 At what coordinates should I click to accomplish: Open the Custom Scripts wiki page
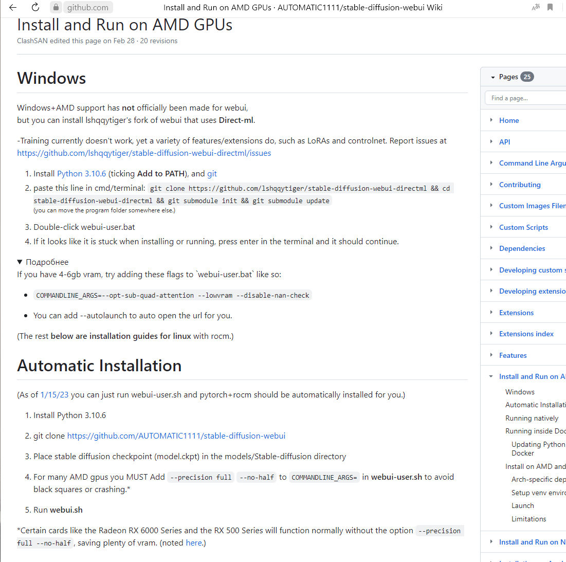tap(523, 227)
